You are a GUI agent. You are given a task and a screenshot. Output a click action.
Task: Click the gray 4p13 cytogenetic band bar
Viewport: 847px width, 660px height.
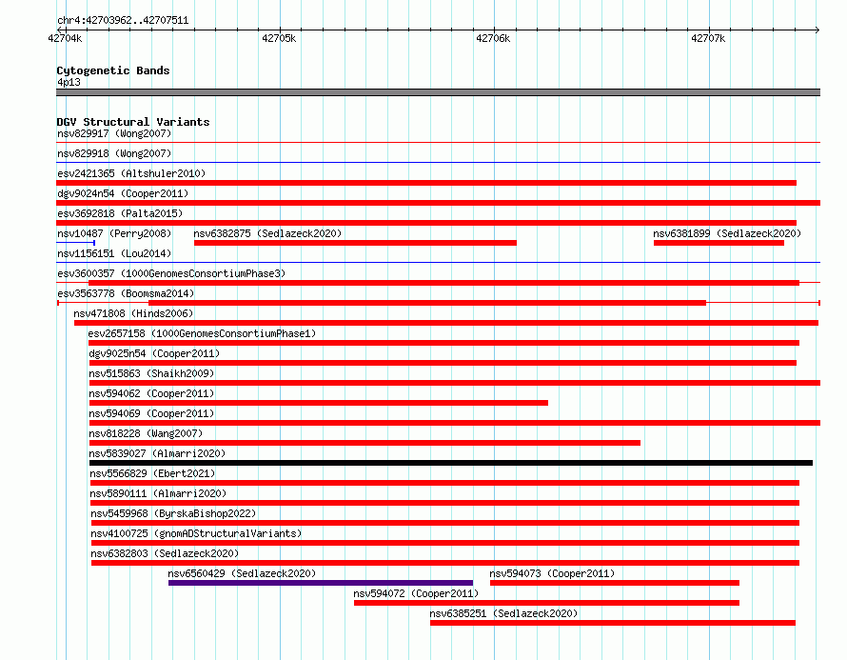pyautogui.click(x=438, y=92)
